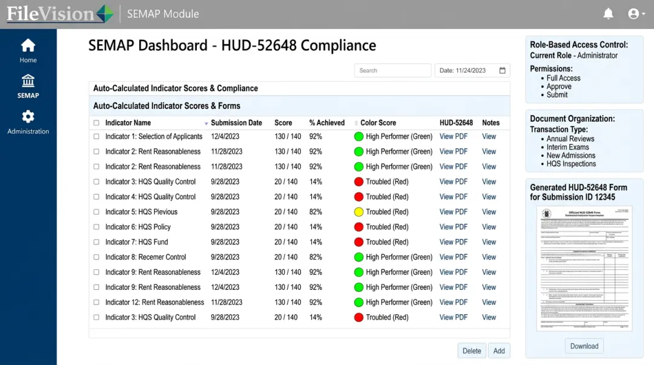Open the Date: 11/24/2023 picker
Screen dimensions: 654x365
point(472,70)
